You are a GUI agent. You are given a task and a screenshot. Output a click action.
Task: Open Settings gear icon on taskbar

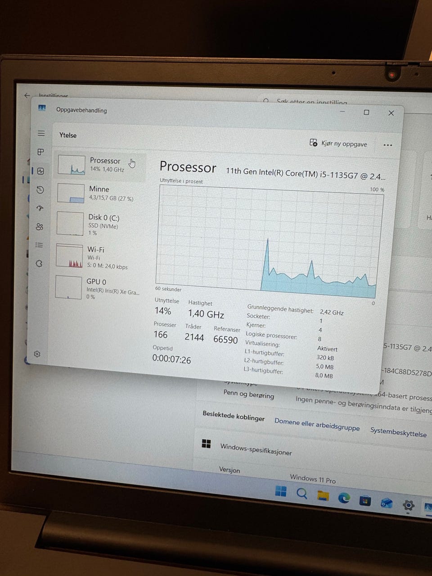point(408,505)
